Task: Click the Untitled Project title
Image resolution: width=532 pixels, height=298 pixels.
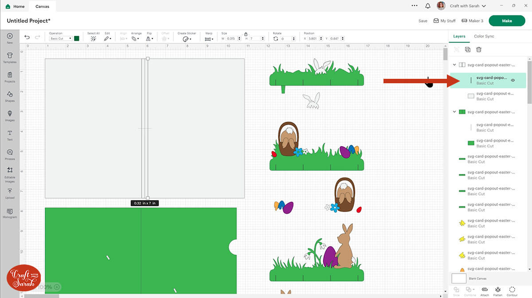Action: tap(29, 21)
